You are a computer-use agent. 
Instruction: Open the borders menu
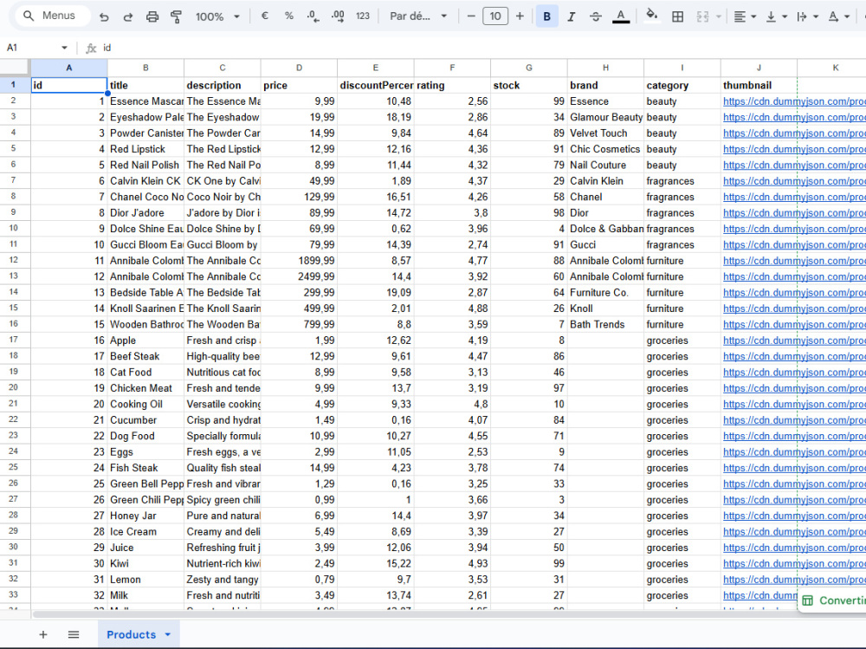pyautogui.click(x=678, y=16)
